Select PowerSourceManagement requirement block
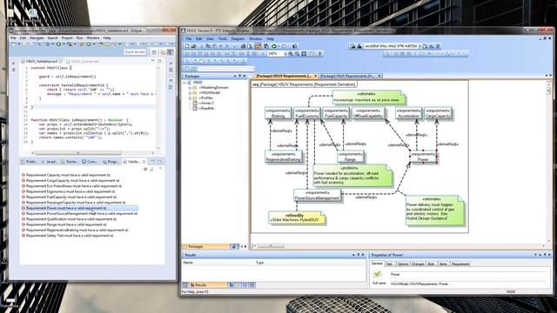Image resolution: width=557 pixels, height=313 pixels. [317, 195]
